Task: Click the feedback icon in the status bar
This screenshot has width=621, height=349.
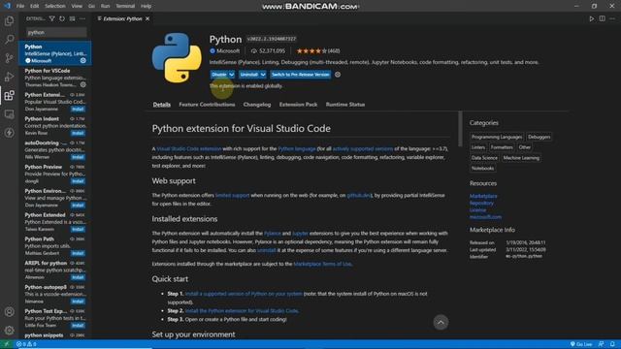Action: 602,344
